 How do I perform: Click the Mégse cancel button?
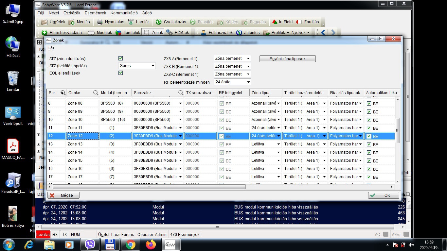63,195
